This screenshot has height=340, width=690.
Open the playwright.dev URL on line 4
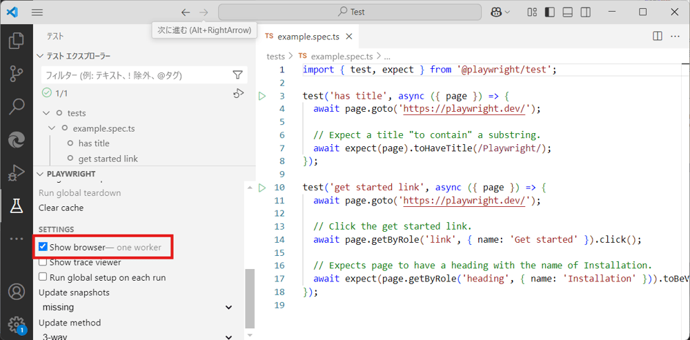coord(464,109)
